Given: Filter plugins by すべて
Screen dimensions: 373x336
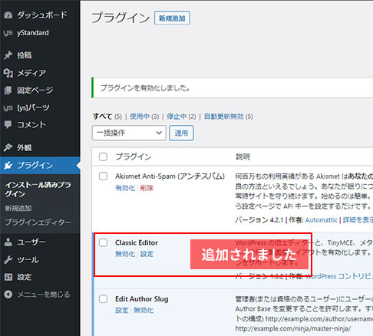Looking at the screenshot, I should [102, 117].
